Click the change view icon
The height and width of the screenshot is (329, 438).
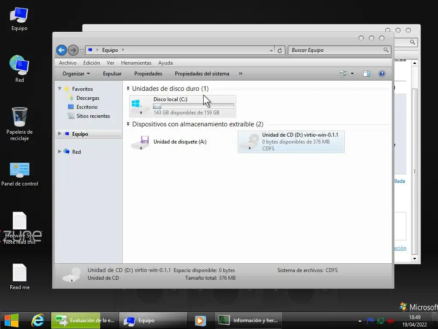click(x=343, y=74)
